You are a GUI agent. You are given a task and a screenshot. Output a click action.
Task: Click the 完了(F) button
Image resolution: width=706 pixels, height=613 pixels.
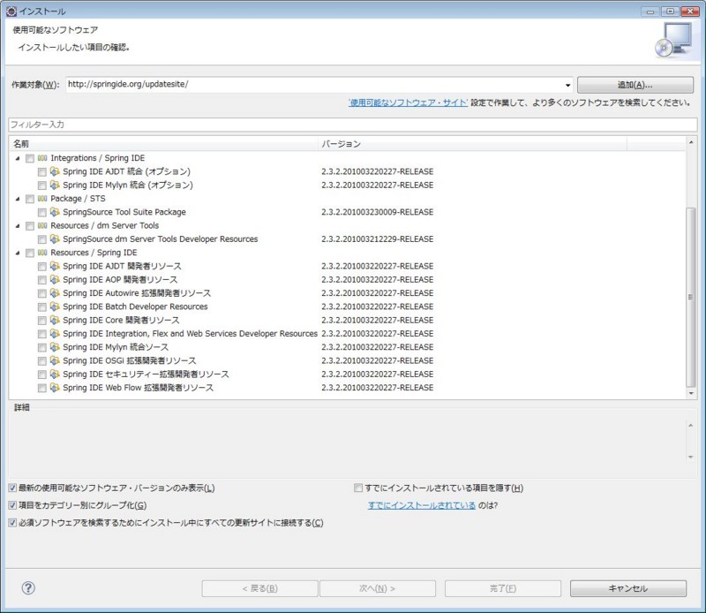point(503,588)
